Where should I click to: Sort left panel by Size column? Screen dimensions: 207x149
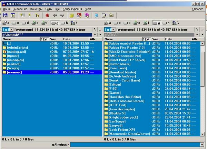pyautogui.click(x=56, y=39)
